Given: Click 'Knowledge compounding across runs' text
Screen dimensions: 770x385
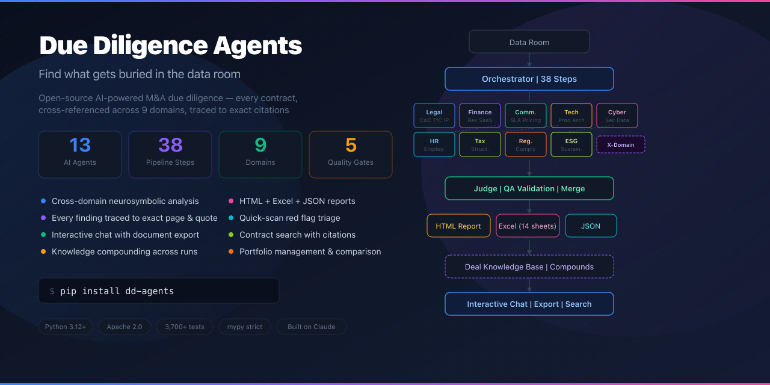Looking at the screenshot, I should pos(125,251).
